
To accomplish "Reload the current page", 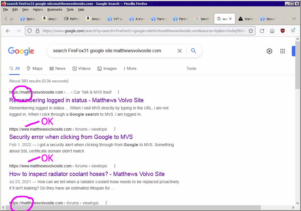I will (262, 30).
